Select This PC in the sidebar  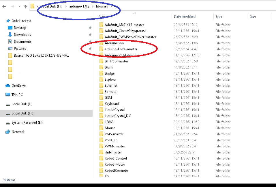point(17,95)
